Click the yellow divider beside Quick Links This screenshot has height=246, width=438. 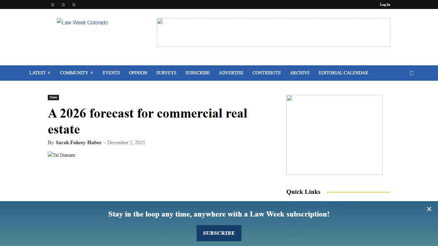pyautogui.click(x=358, y=192)
